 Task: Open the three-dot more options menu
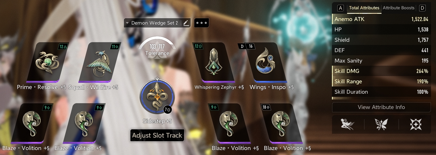[201, 23]
